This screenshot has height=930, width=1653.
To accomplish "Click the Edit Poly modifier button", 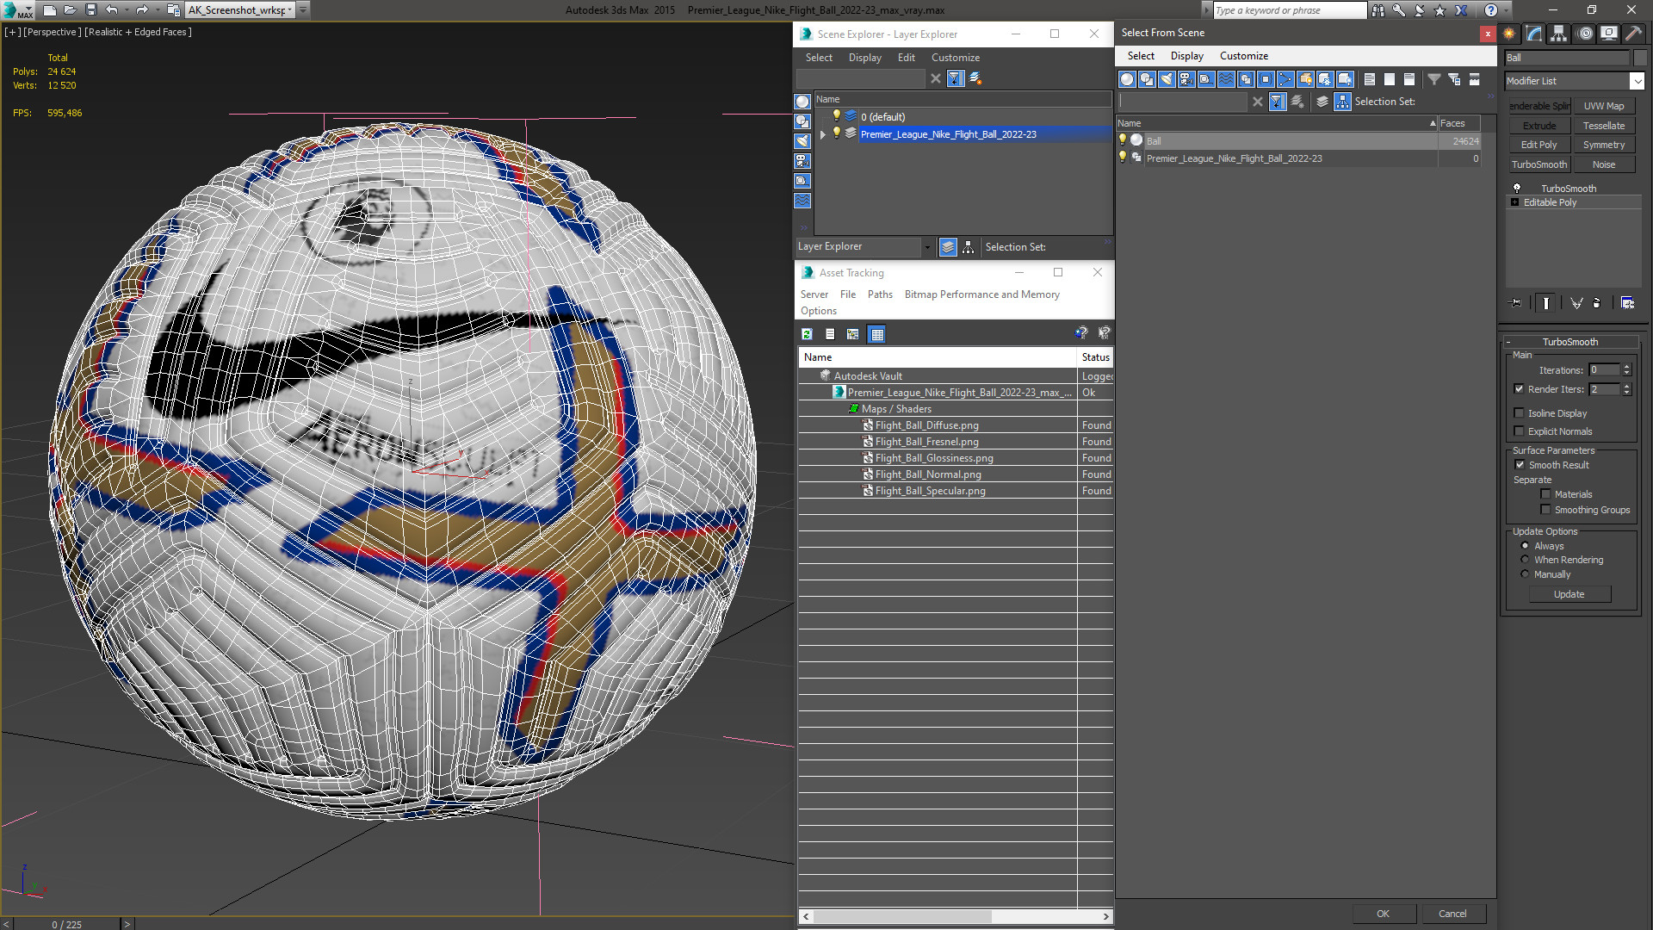I will [x=1538, y=145].
